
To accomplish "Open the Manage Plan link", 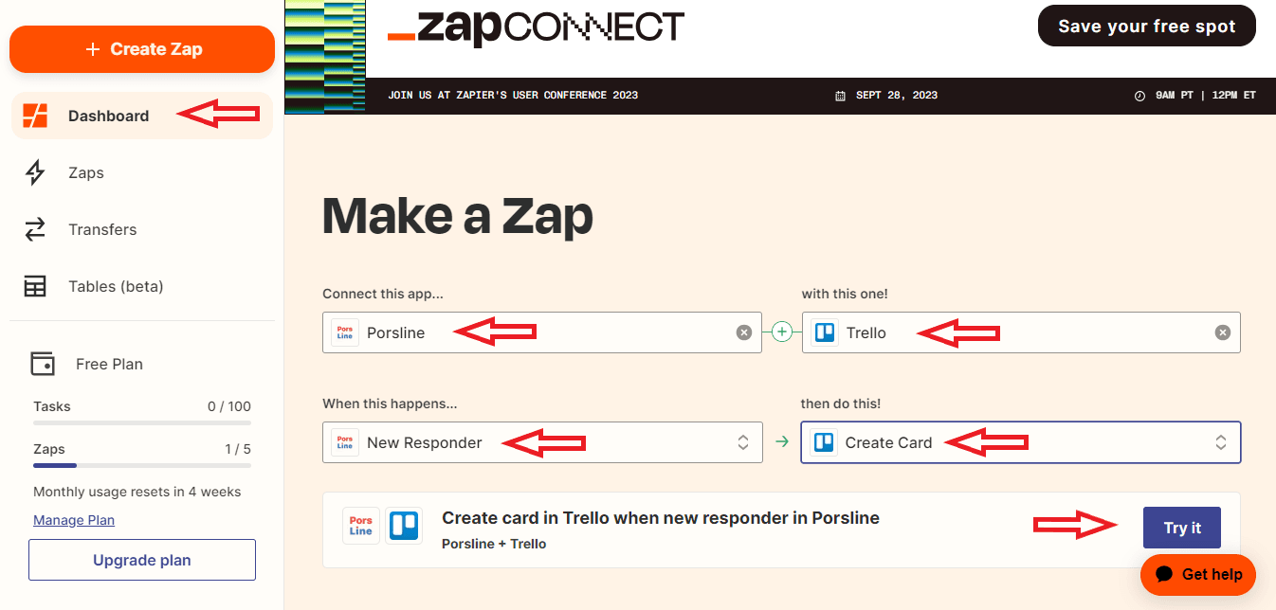I will pos(74,520).
